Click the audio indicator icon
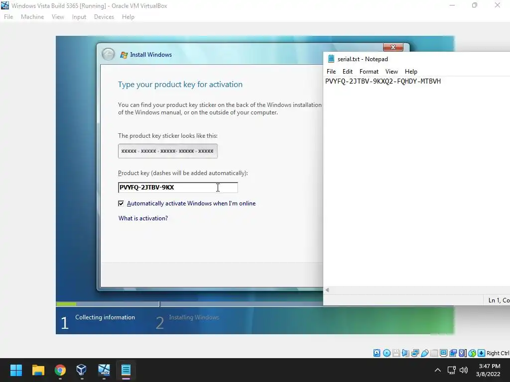Viewport: 510px width, 382px height. click(405, 353)
